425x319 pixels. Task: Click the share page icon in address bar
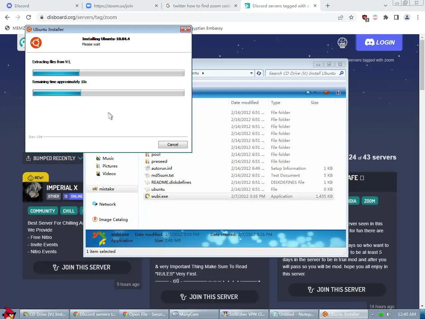coord(341,17)
